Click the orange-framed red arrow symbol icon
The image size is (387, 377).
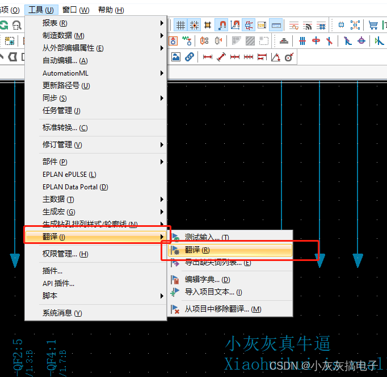point(173,41)
